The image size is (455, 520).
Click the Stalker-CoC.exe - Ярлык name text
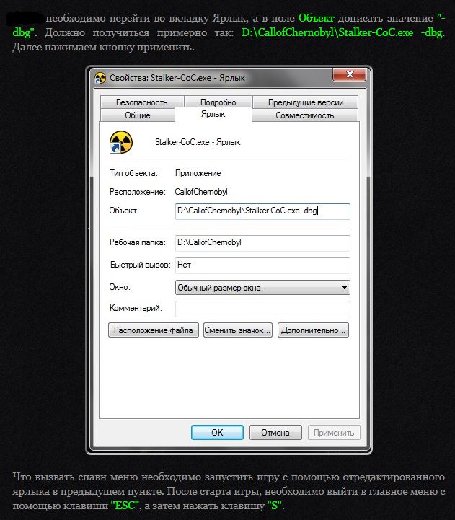[x=198, y=142]
